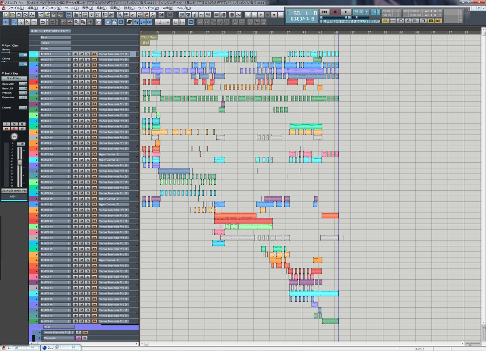
Task: Save song via floppy disk icon
Action: click(x=19, y=15)
